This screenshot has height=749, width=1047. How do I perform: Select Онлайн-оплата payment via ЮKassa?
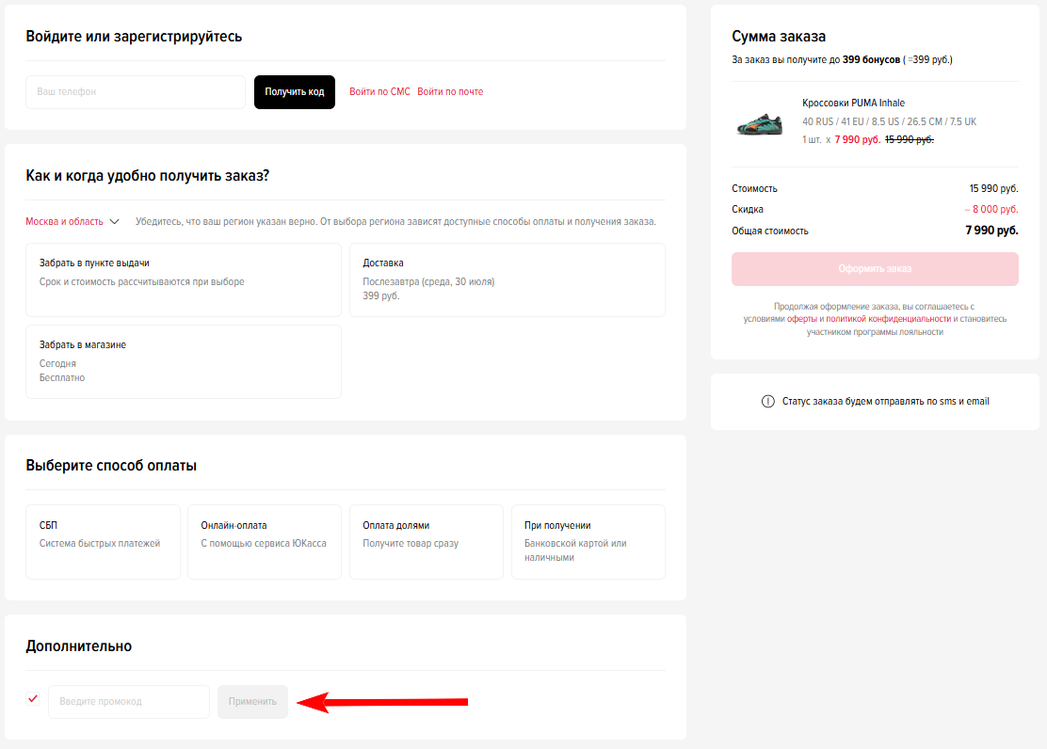tap(265, 541)
